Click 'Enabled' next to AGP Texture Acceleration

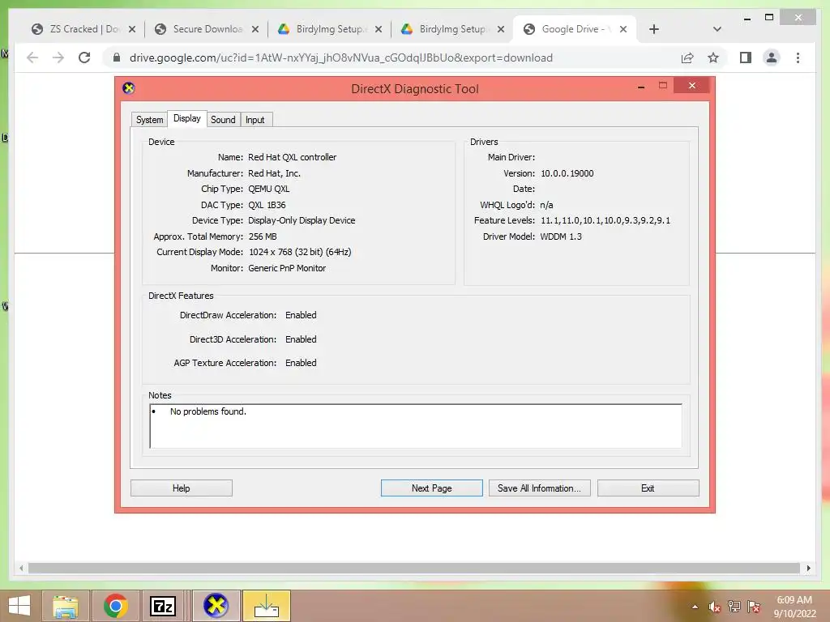coord(301,363)
